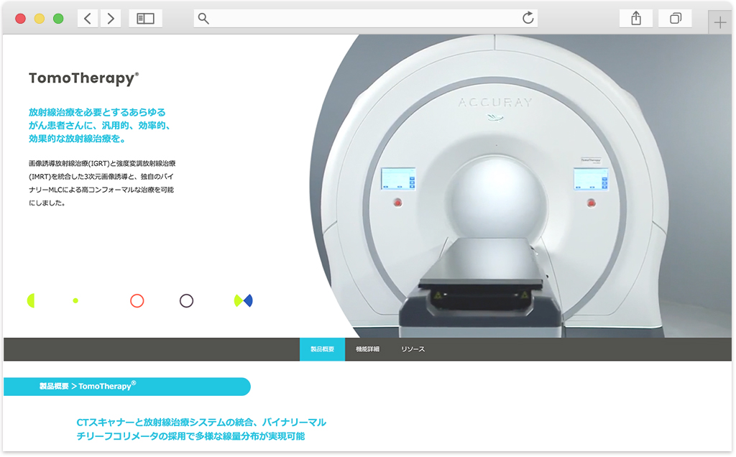Click the orange-red outlined circle
This screenshot has height=457, width=736.
coord(137,301)
